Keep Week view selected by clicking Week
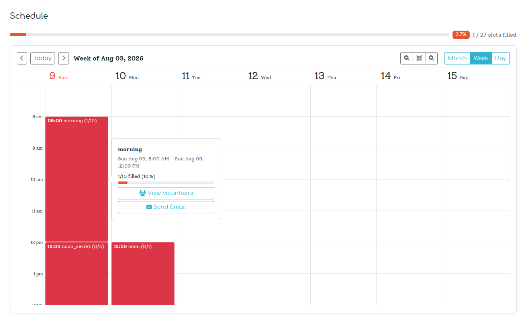 coord(481,58)
